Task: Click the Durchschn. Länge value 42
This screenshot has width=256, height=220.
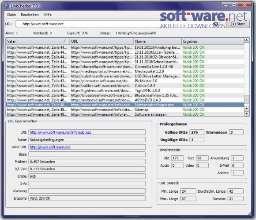Action: 236,191
